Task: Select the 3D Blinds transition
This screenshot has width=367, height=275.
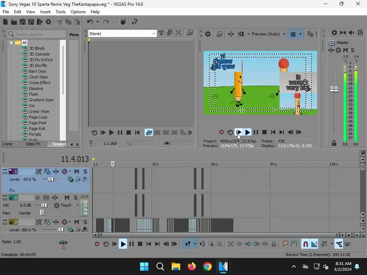Action: (37, 48)
